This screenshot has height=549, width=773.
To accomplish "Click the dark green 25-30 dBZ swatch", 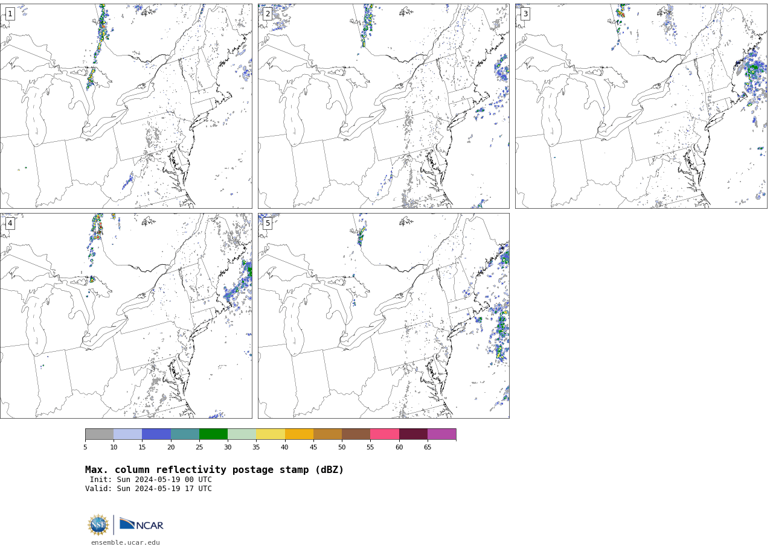I will (x=213, y=434).
